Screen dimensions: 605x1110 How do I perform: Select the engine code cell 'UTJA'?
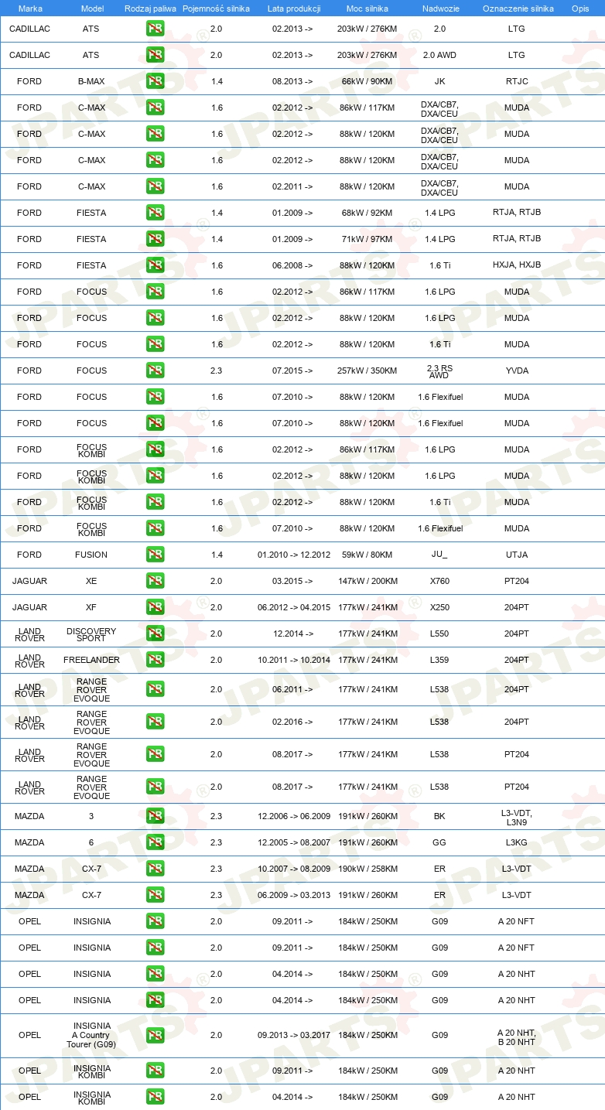click(517, 555)
